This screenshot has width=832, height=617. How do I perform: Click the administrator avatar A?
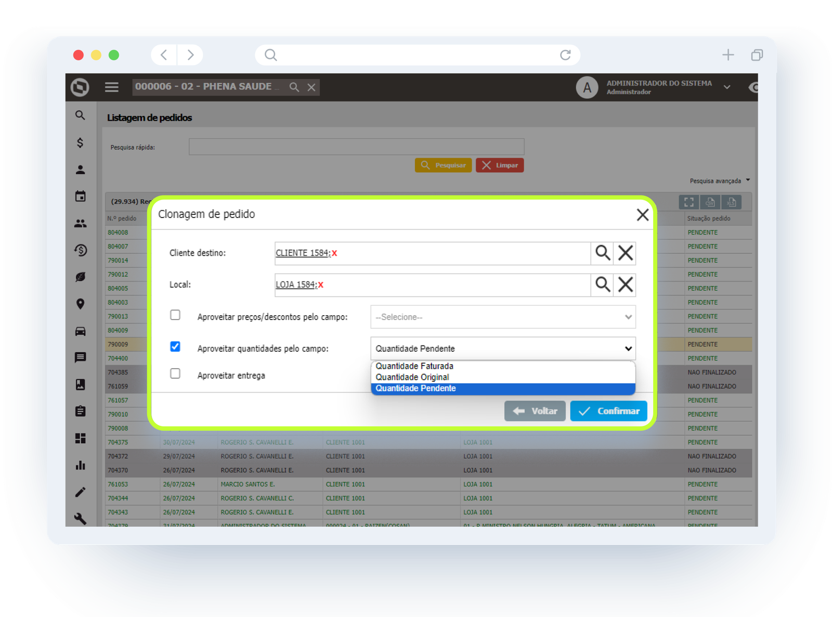[x=587, y=87]
